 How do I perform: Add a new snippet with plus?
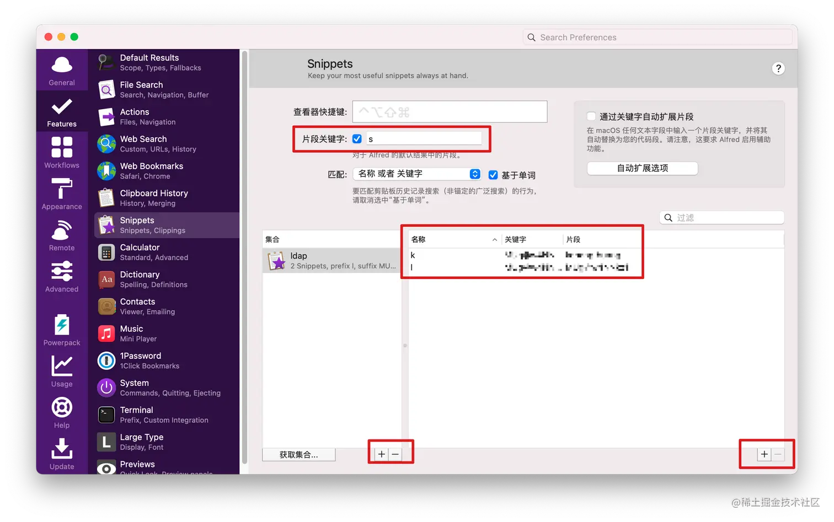point(764,454)
